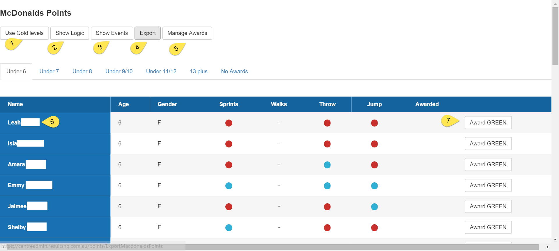Select the name Amara in the table
Screen dimensions: 559x251
[16, 165]
